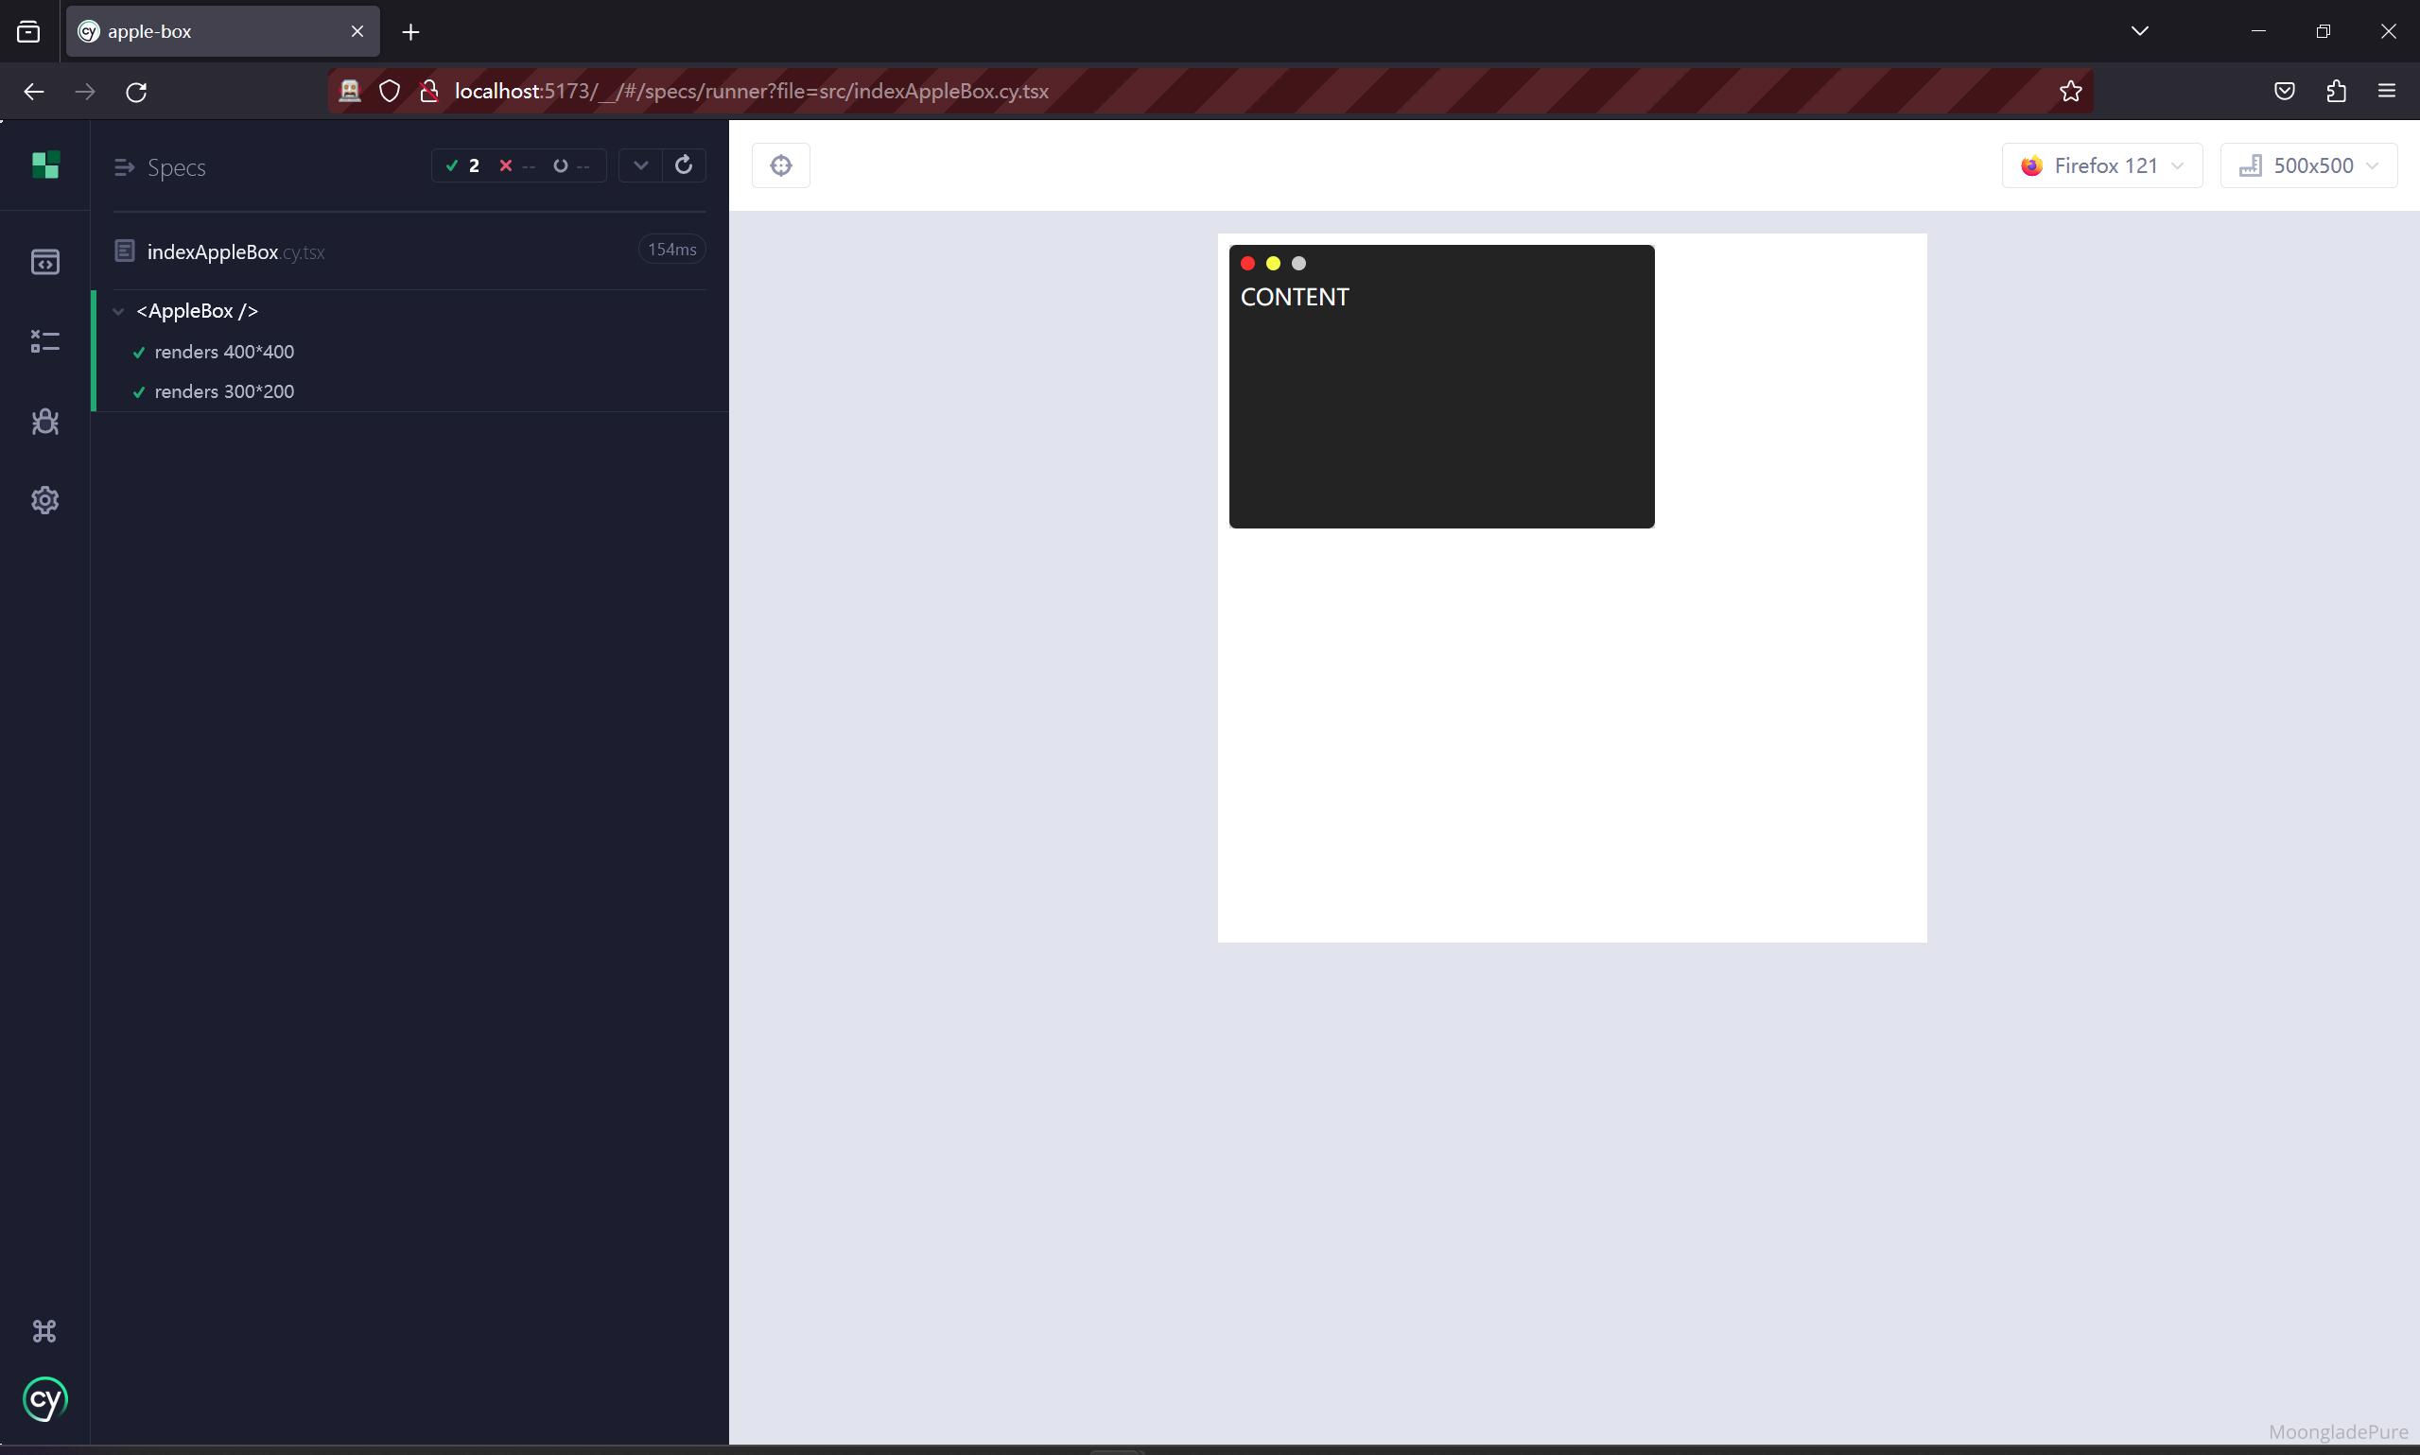Click the red dot in AppleBox
The height and width of the screenshot is (1455, 2420).
(1247, 263)
